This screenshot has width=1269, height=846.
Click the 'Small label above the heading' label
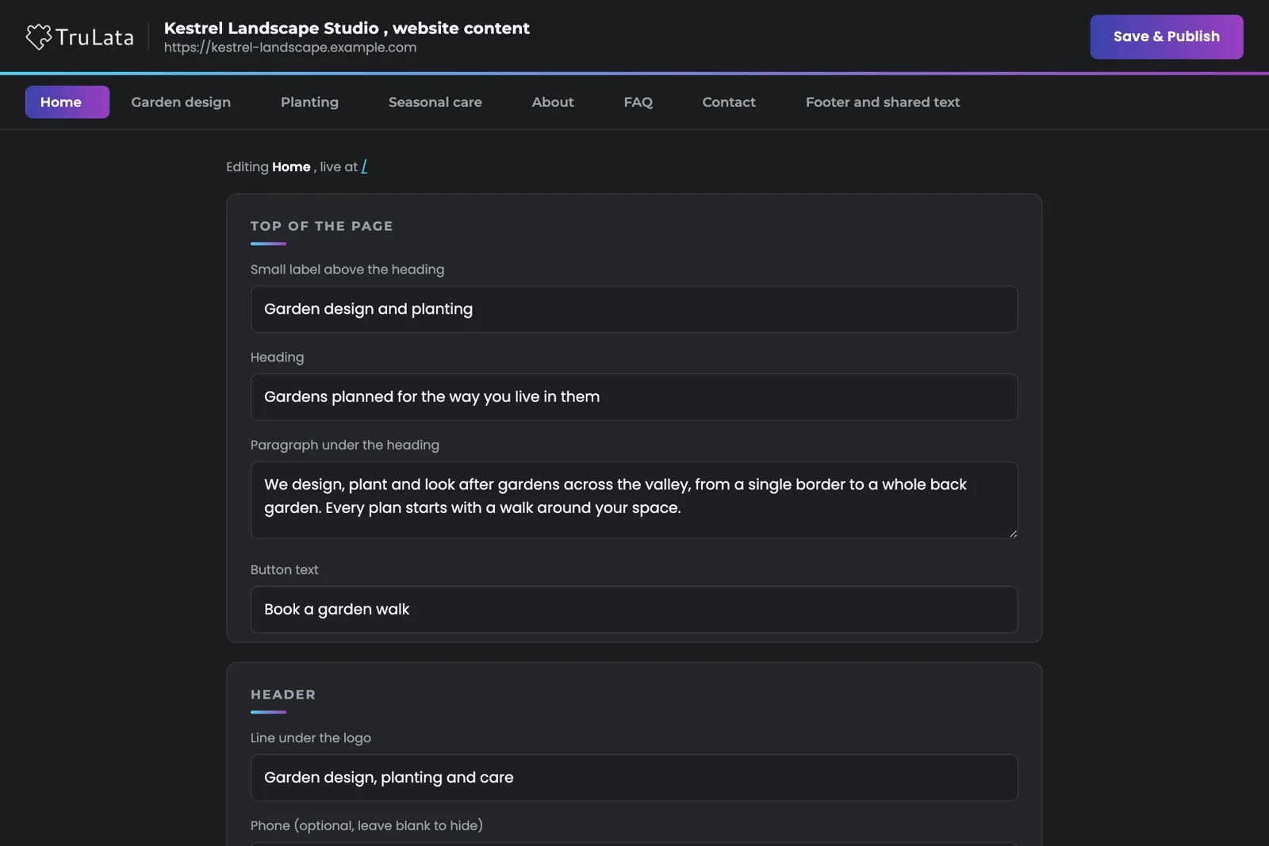point(347,270)
